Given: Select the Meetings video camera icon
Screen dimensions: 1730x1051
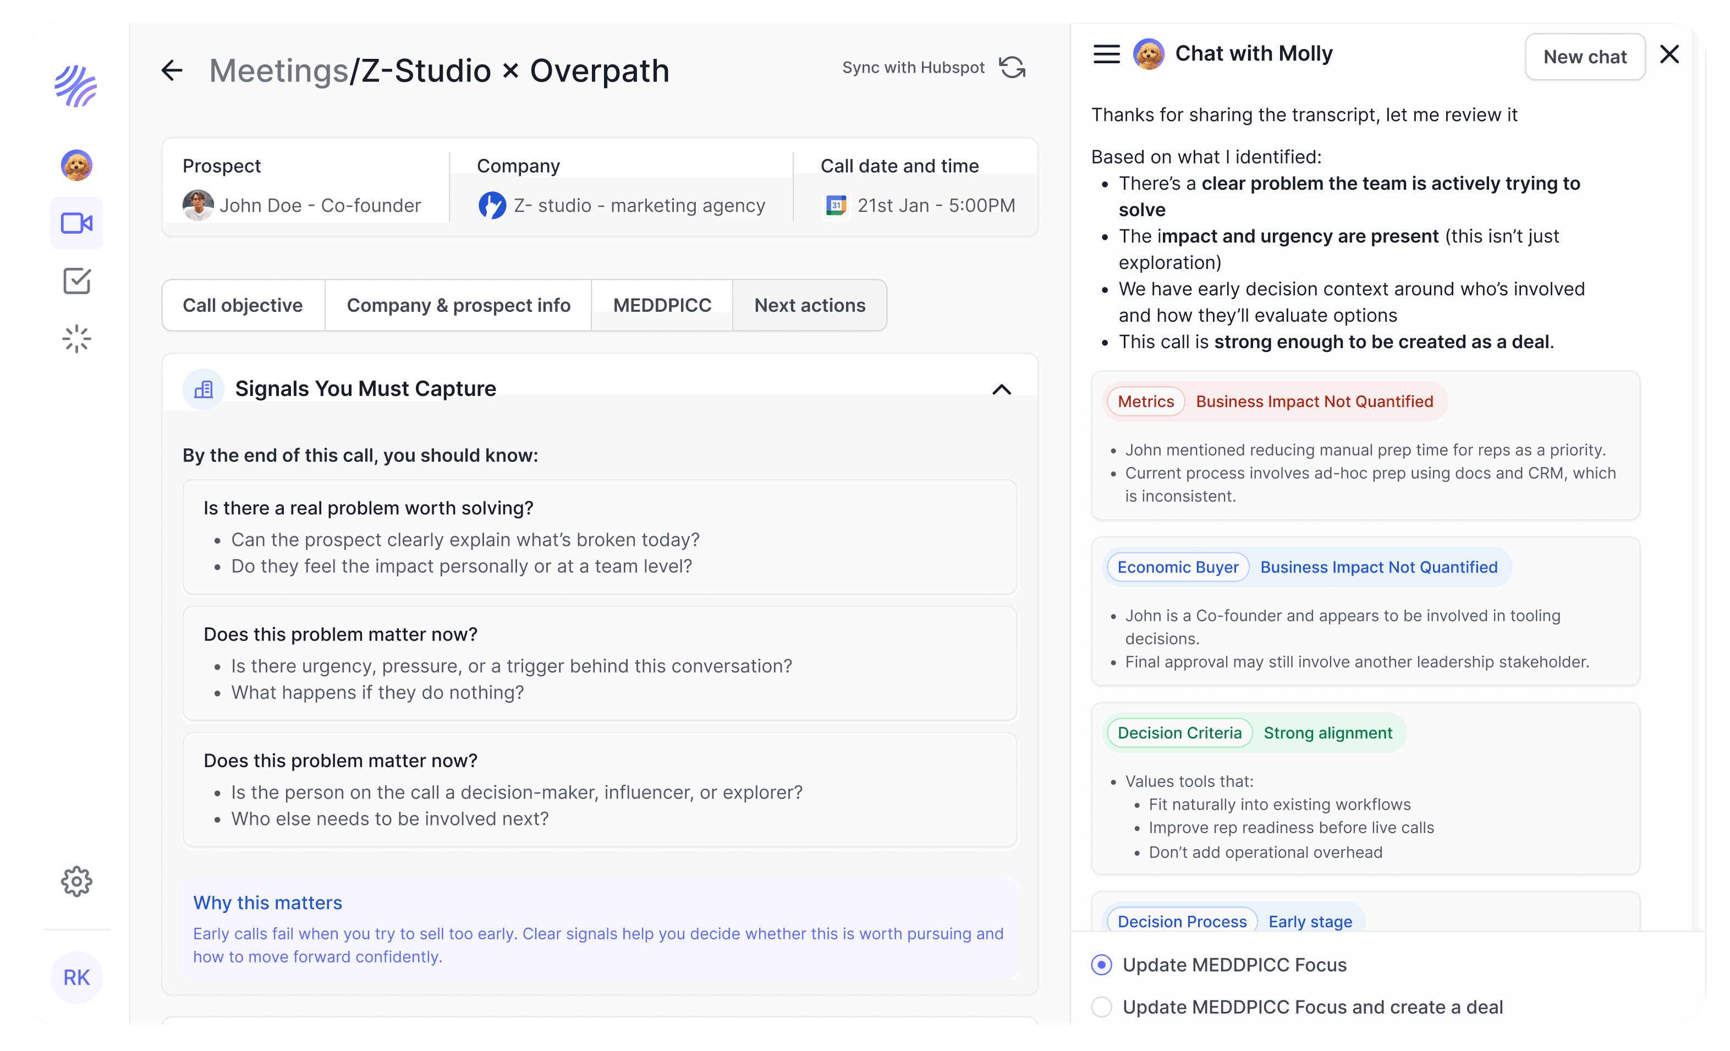Looking at the screenshot, I should 76,223.
